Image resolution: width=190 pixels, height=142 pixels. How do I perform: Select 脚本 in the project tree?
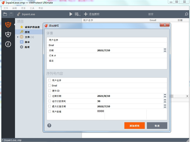coord(28,42)
